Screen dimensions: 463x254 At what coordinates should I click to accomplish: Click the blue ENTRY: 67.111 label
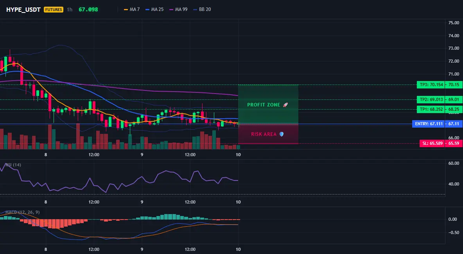[x=429, y=124]
